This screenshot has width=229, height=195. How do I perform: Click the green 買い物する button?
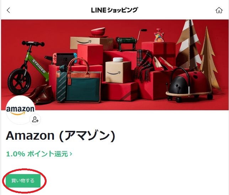pos(23,180)
